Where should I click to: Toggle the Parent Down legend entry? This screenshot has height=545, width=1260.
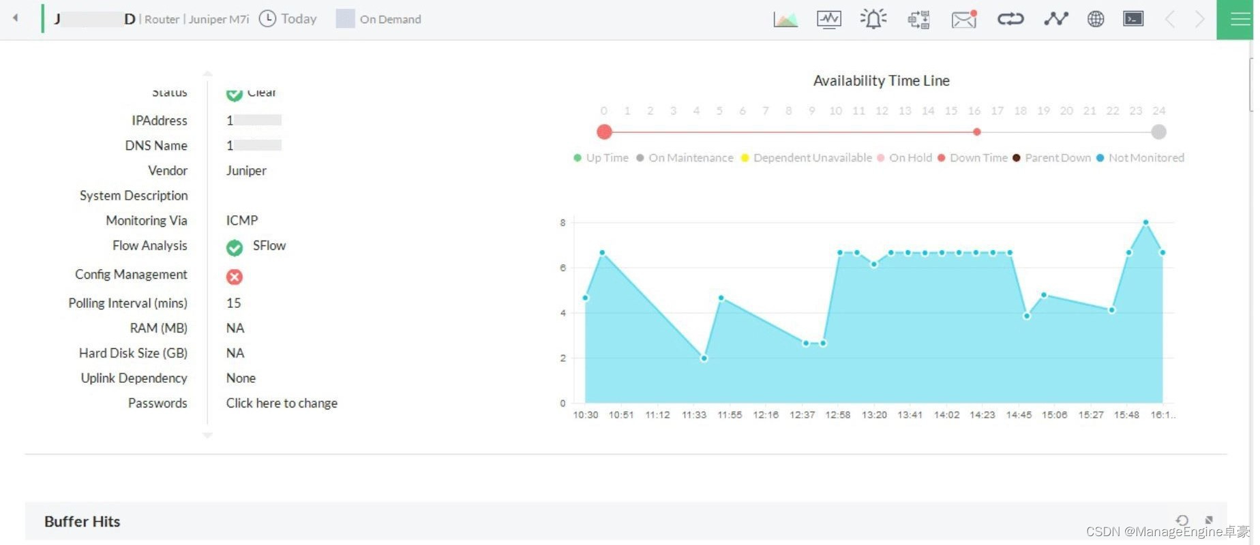[x=1051, y=158]
